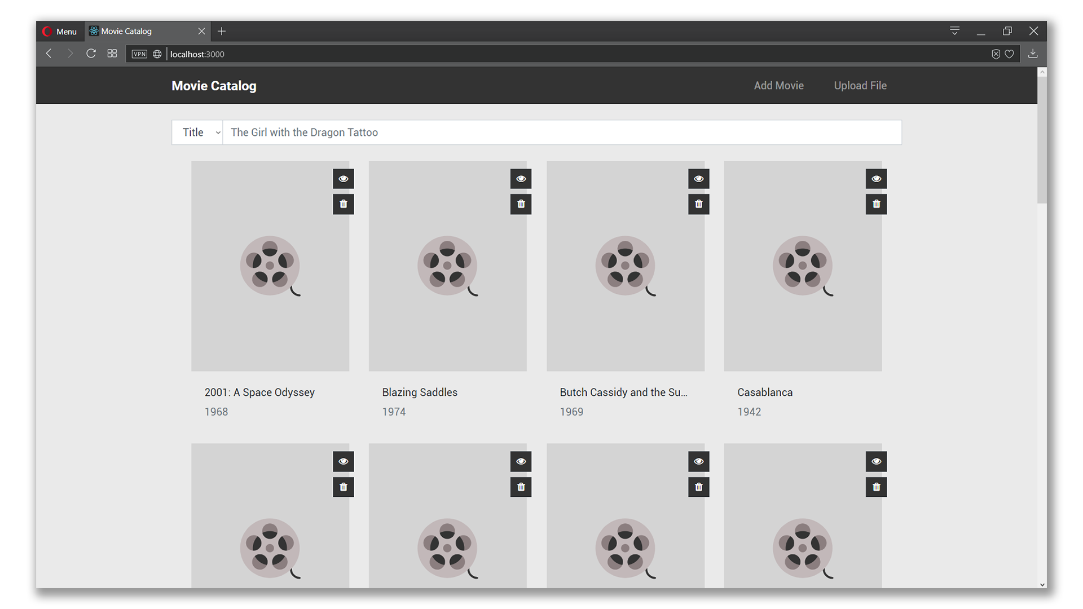1083x609 pixels.
Task: Select the year 1942 text
Action: pyautogui.click(x=749, y=412)
